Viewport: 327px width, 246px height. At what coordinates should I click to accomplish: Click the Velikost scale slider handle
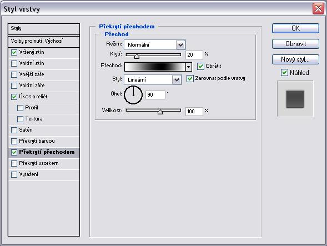point(160,112)
